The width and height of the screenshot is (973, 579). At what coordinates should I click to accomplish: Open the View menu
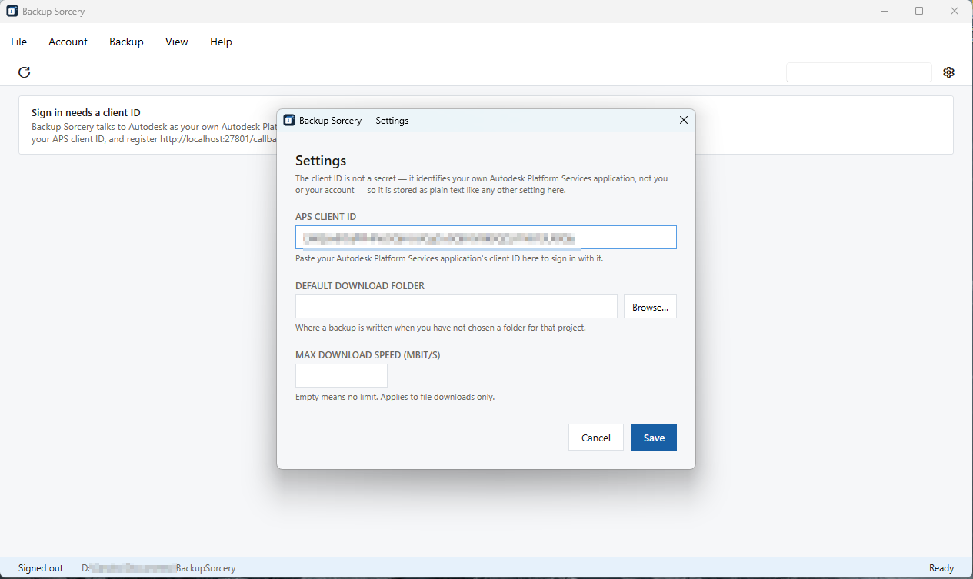click(x=177, y=42)
